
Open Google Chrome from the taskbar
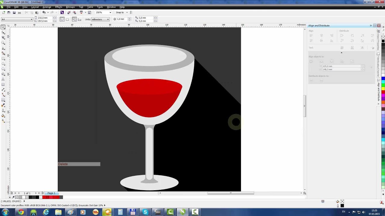click(x=21, y=212)
